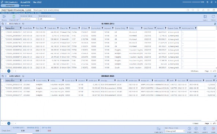Image resolution: width=217 pixels, height=134 pixels.
Task: Maximize the BNKBOA (DS2) grid panel
Action: tap(215, 76)
